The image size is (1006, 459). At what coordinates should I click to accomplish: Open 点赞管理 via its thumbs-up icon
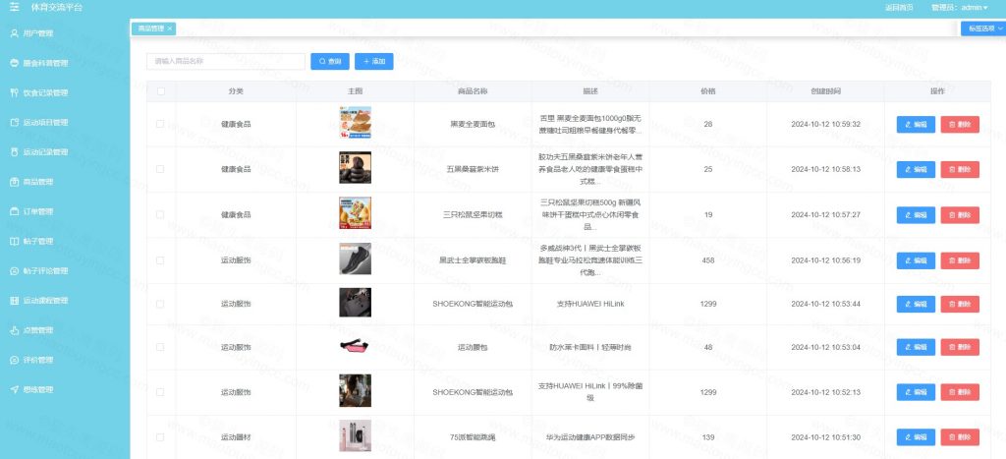[15, 330]
